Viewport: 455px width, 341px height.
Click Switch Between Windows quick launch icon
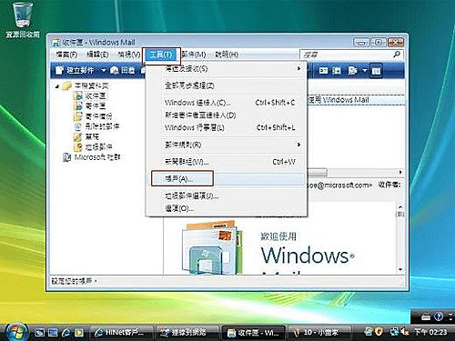(x=53, y=333)
